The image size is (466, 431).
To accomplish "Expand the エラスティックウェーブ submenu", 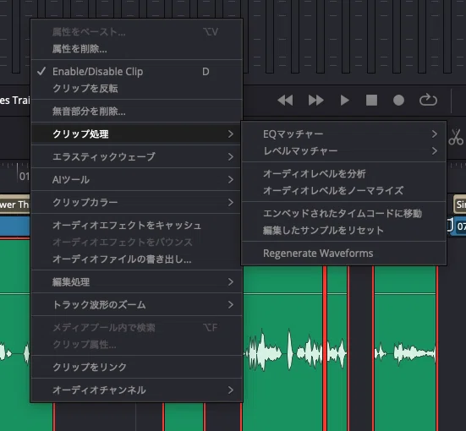I will pyautogui.click(x=137, y=157).
